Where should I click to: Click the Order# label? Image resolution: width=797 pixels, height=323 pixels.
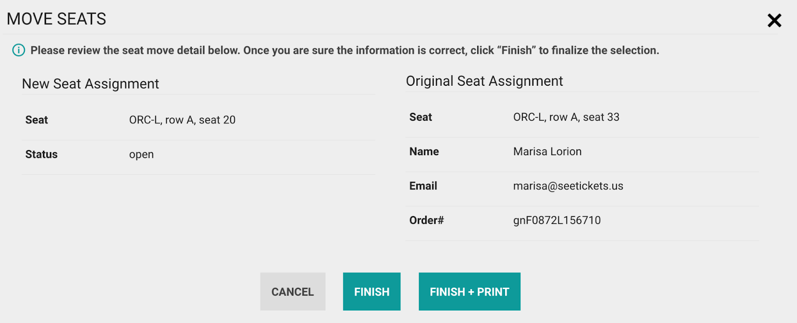[426, 220]
